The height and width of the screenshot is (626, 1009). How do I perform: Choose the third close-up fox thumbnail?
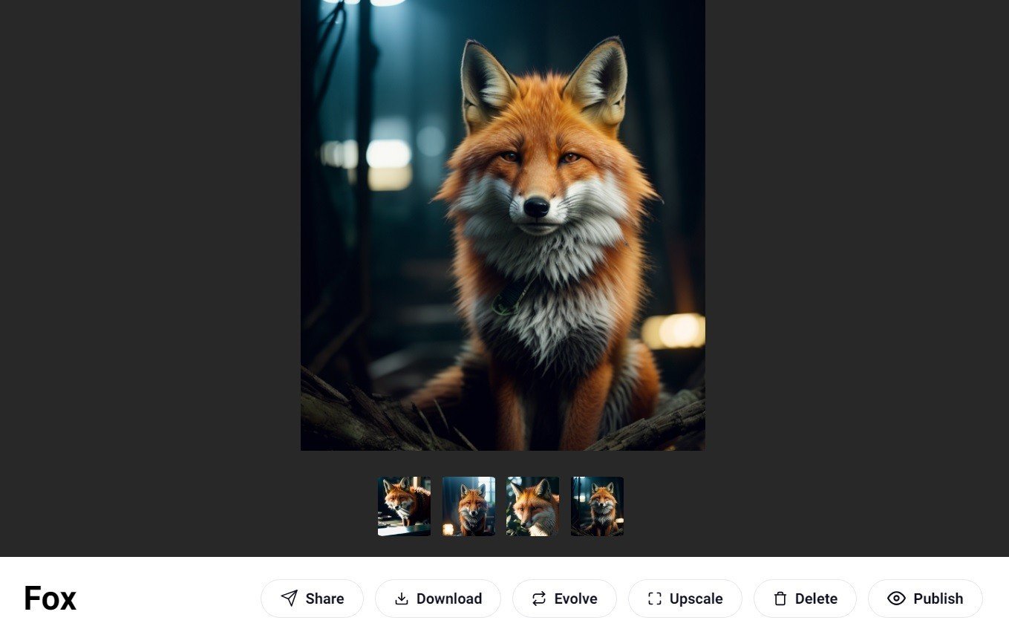[x=532, y=506]
